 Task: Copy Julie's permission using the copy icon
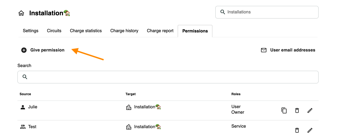click(284, 110)
